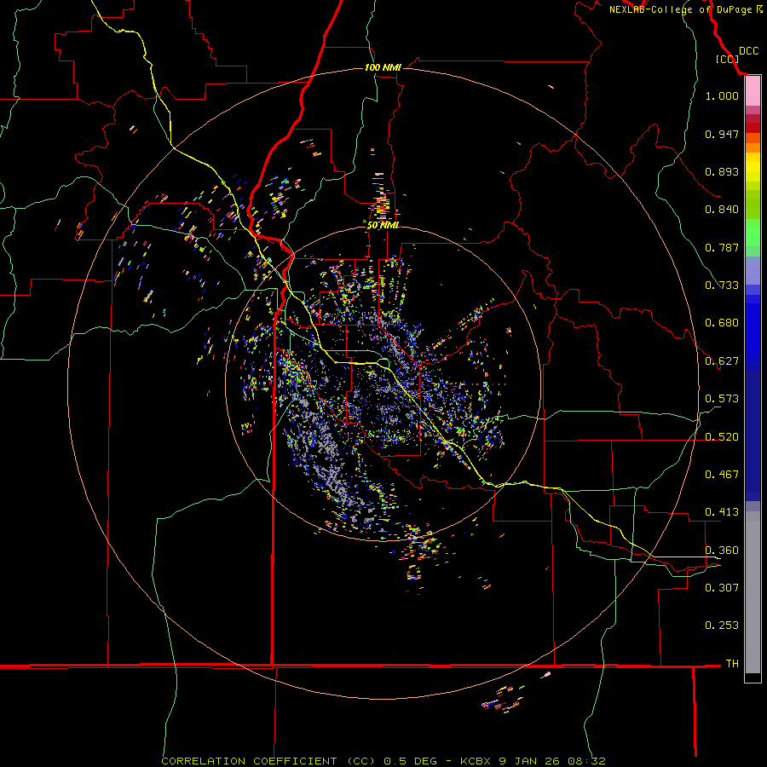Click the 0.5 DEG elevation text
The image size is (767, 767).
[x=409, y=761]
